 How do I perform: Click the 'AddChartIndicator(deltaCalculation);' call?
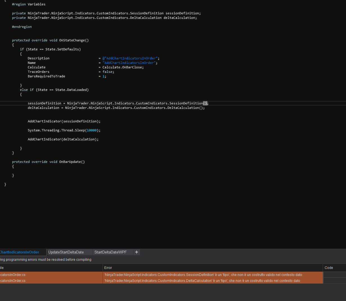coord(63,139)
